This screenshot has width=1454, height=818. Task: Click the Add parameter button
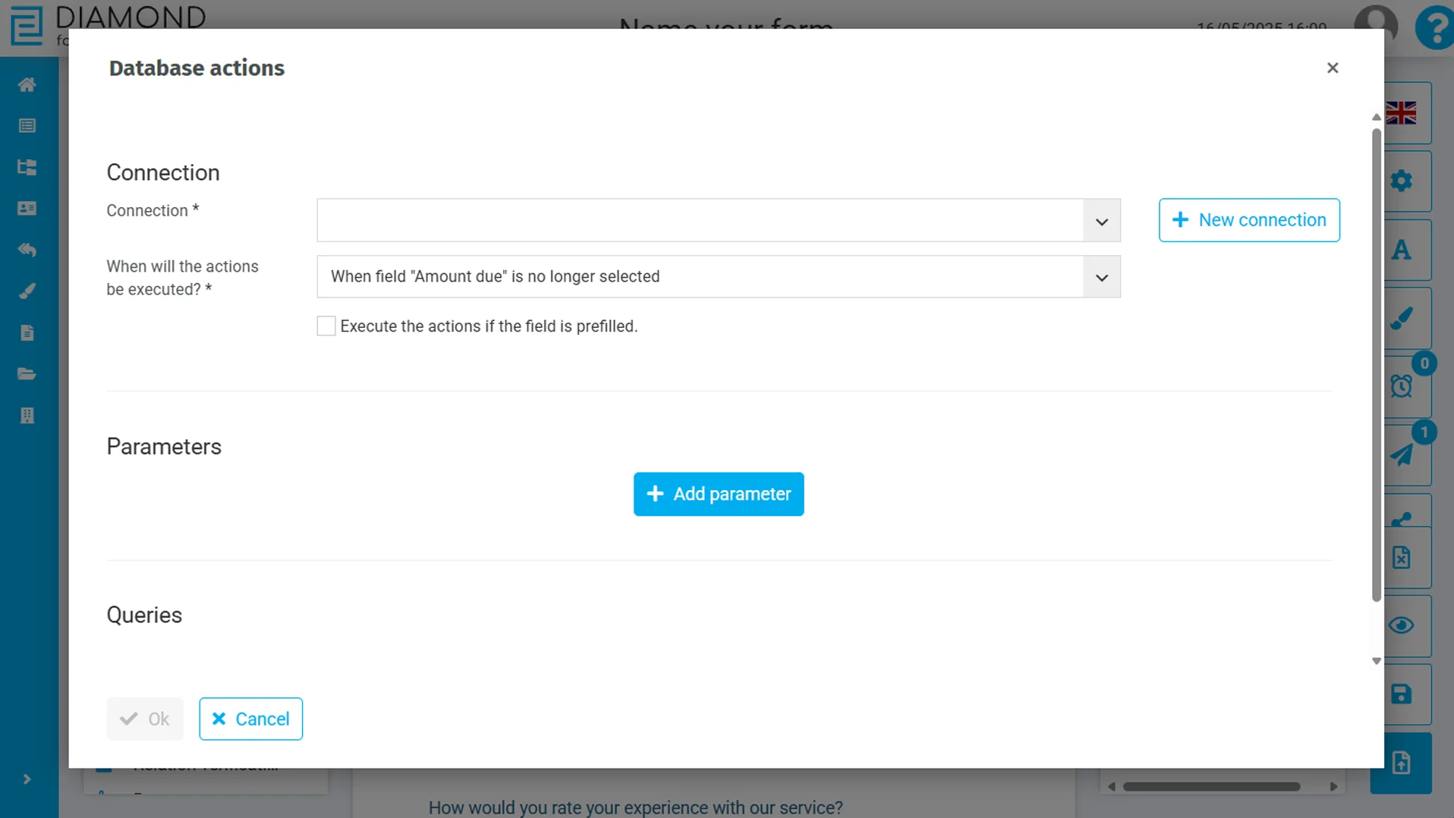click(x=718, y=494)
